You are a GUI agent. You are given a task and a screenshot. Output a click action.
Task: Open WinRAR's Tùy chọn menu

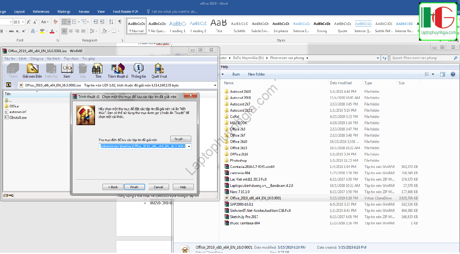[x=71, y=58]
